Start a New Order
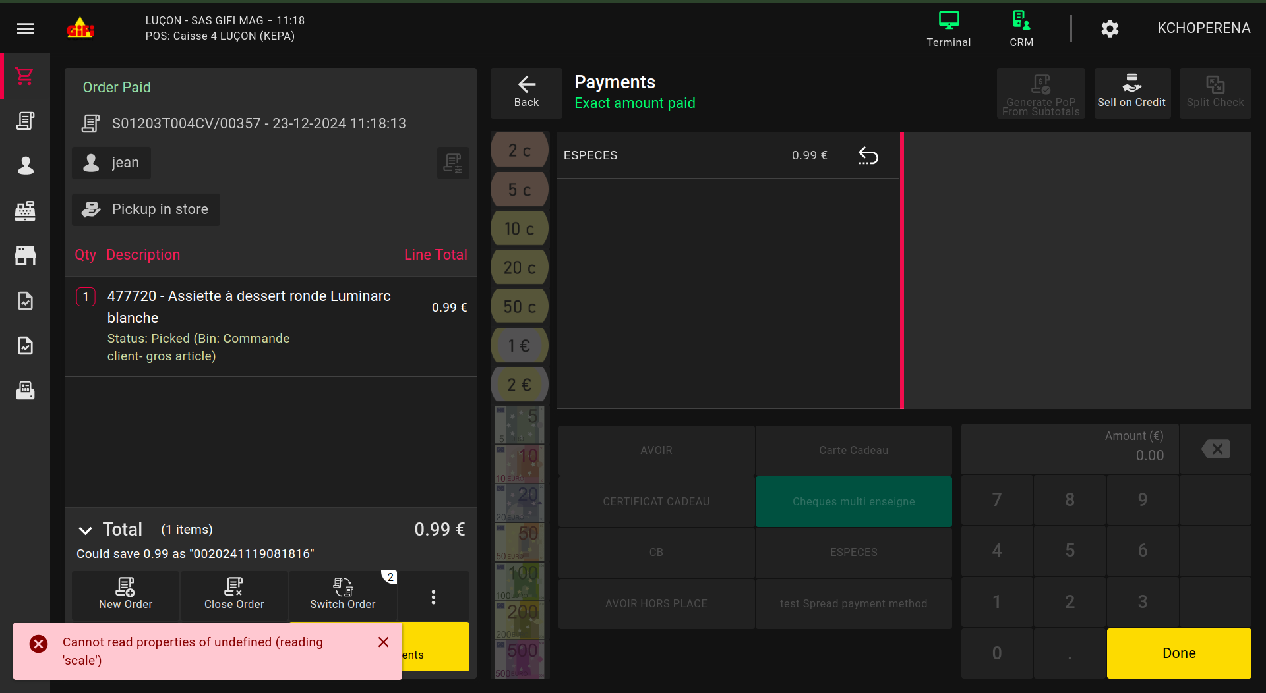This screenshot has width=1266, height=693. coord(125,596)
